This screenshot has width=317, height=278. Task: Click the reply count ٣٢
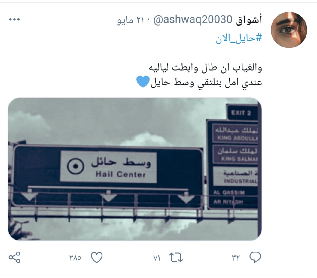[x=236, y=258]
